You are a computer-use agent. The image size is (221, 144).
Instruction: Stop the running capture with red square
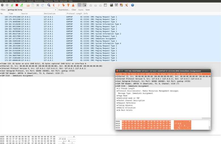pyautogui.click(x=17, y=5)
